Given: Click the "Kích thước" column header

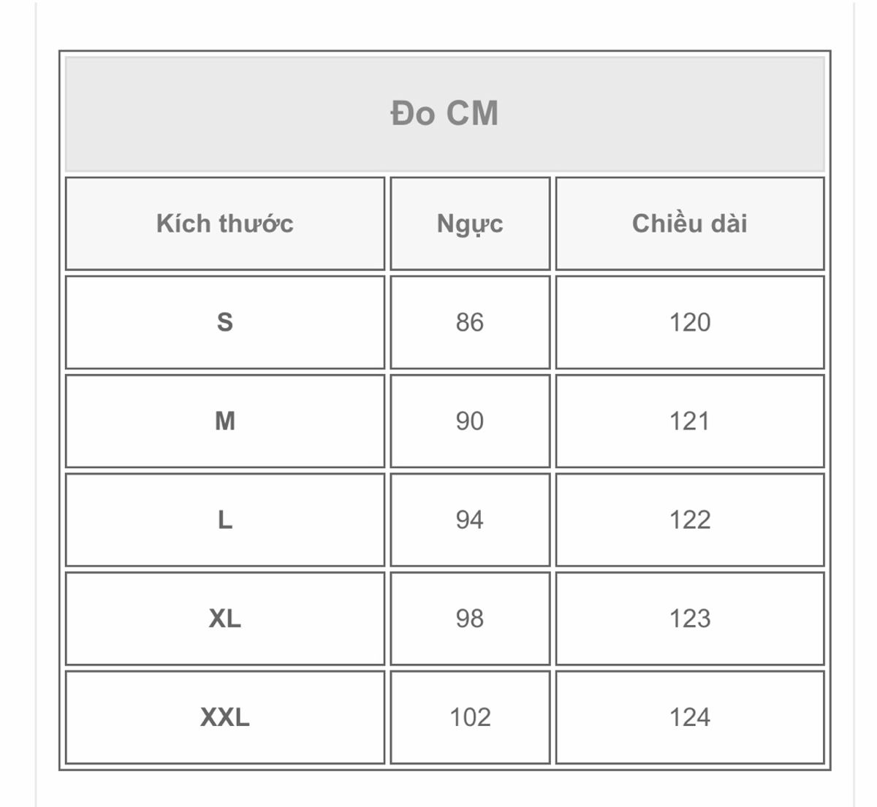Looking at the screenshot, I should (x=225, y=223).
